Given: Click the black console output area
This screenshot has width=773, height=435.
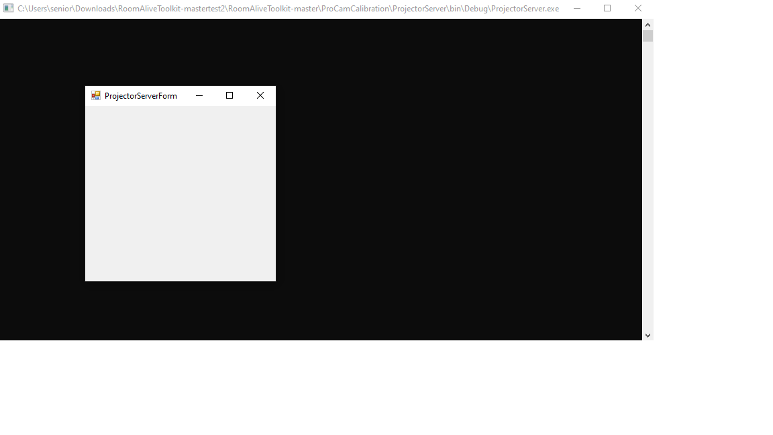Looking at the screenshot, I should tap(436, 201).
